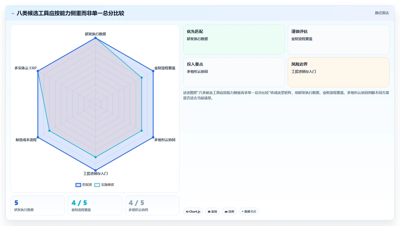Click the stat card with the value 5
Screen dimensions: 400x226
coord(38,205)
